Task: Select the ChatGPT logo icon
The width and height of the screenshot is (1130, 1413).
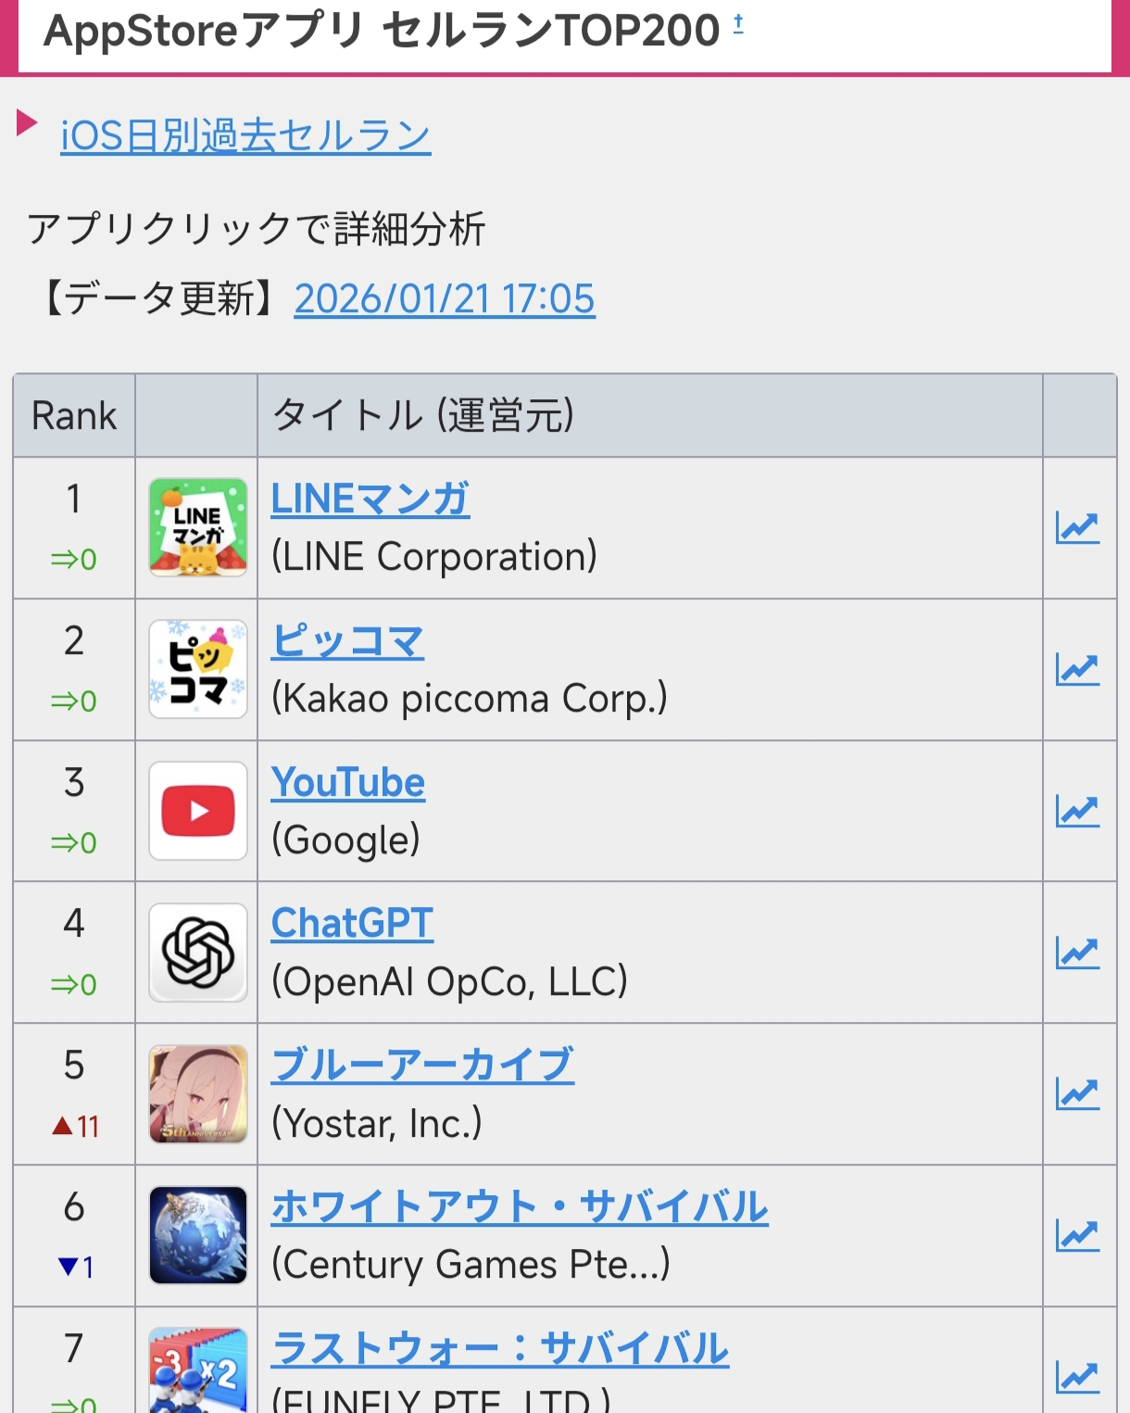Action: (x=198, y=953)
